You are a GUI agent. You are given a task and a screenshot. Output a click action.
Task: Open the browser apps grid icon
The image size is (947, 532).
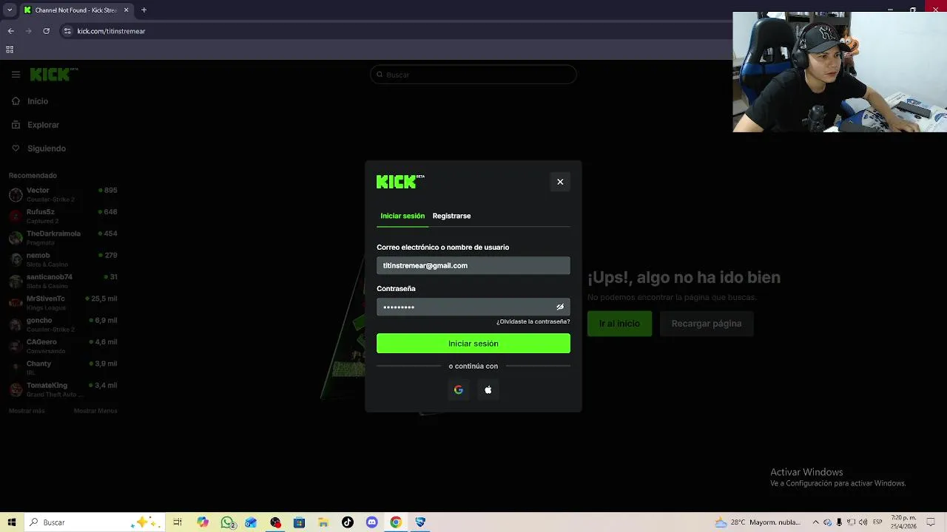10,50
